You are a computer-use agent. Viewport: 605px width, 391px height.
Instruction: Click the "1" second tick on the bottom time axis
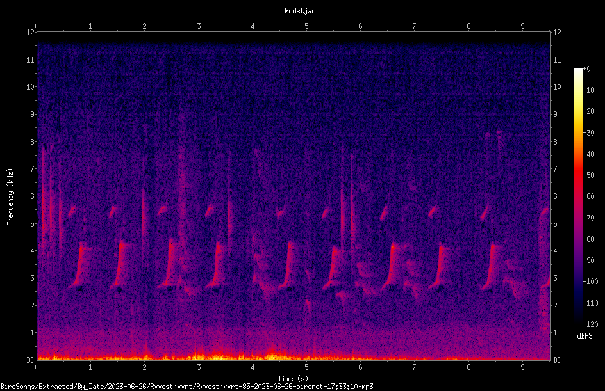click(x=90, y=367)
